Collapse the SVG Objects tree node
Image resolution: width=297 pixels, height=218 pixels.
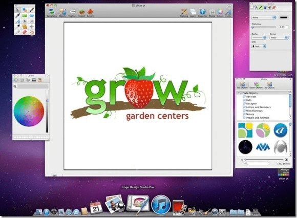tap(239, 93)
